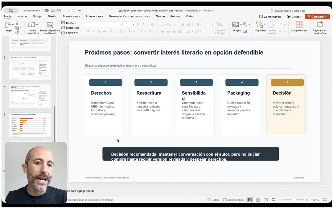Click the zoom slider handle

point(294,200)
